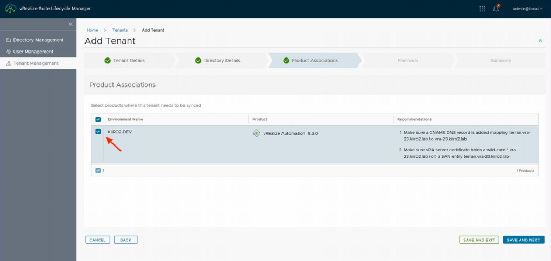Toggle the footer selected-count checkbox
Image resolution: width=551 pixels, height=261 pixels.
pos(98,170)
